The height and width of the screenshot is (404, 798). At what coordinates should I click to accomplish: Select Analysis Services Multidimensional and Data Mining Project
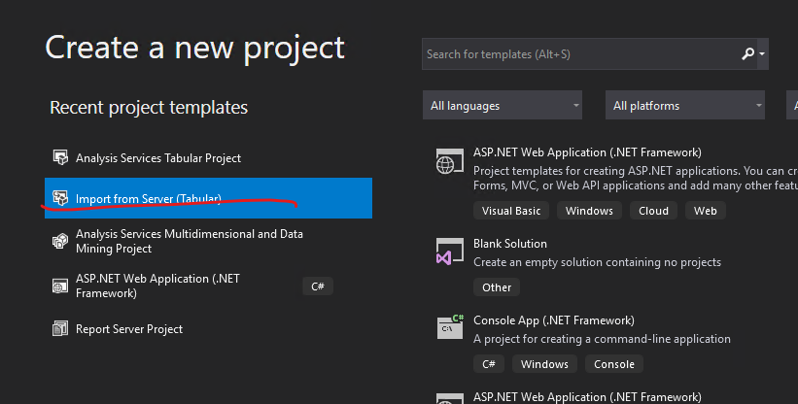coord(209,242)
